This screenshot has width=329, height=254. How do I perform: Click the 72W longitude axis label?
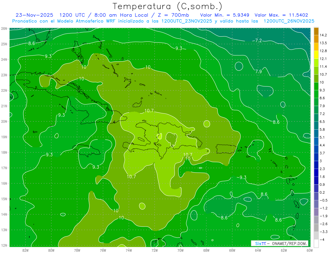point(155,250)
